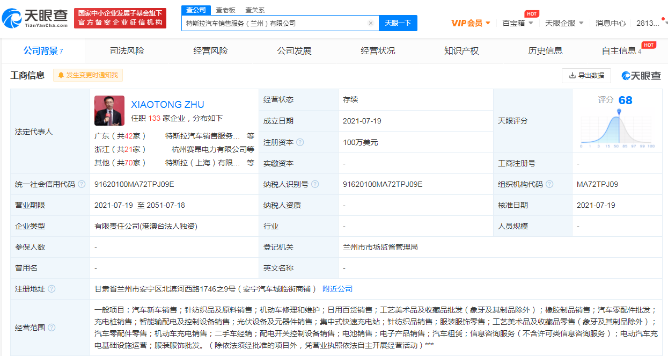This screenshot has width=668, height=356.
Task: Click the credit code 91620100MA72TPJ09E under 统一社会信用代码
Action: (x=134, y=184)
